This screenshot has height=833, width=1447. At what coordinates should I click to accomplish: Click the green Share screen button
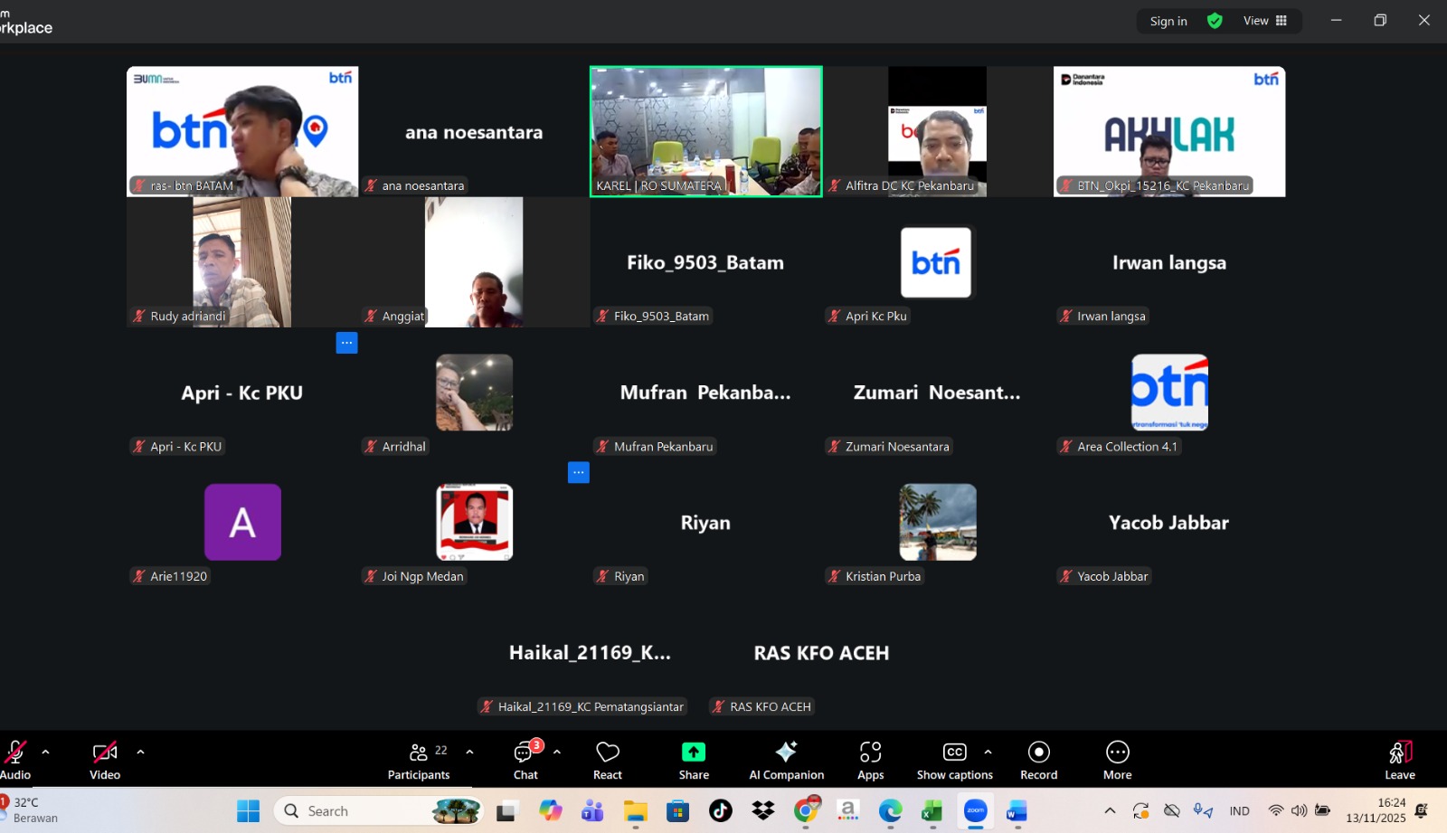point(694,761)
